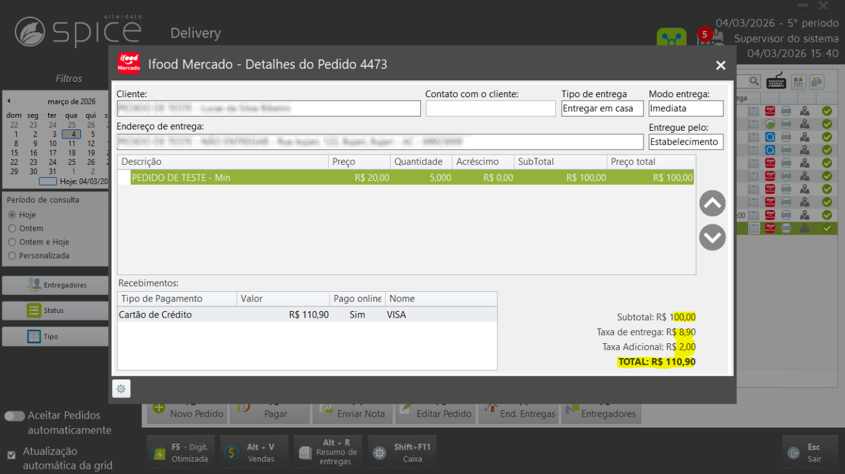Click calendar icon in green leaf logo row
845x474 pixels.
pyautogui.click(x=753, y=124)
